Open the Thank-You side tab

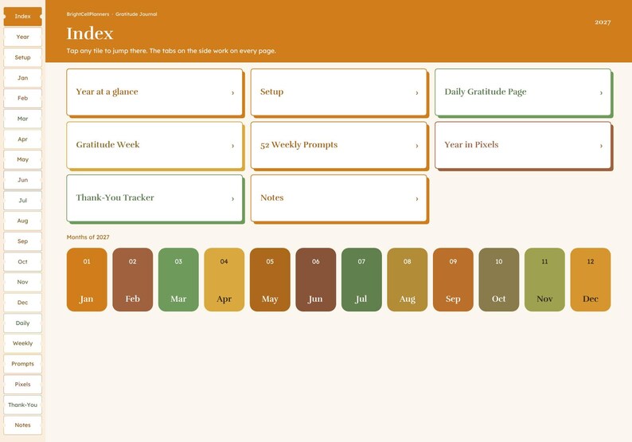[x=22, y=405]
